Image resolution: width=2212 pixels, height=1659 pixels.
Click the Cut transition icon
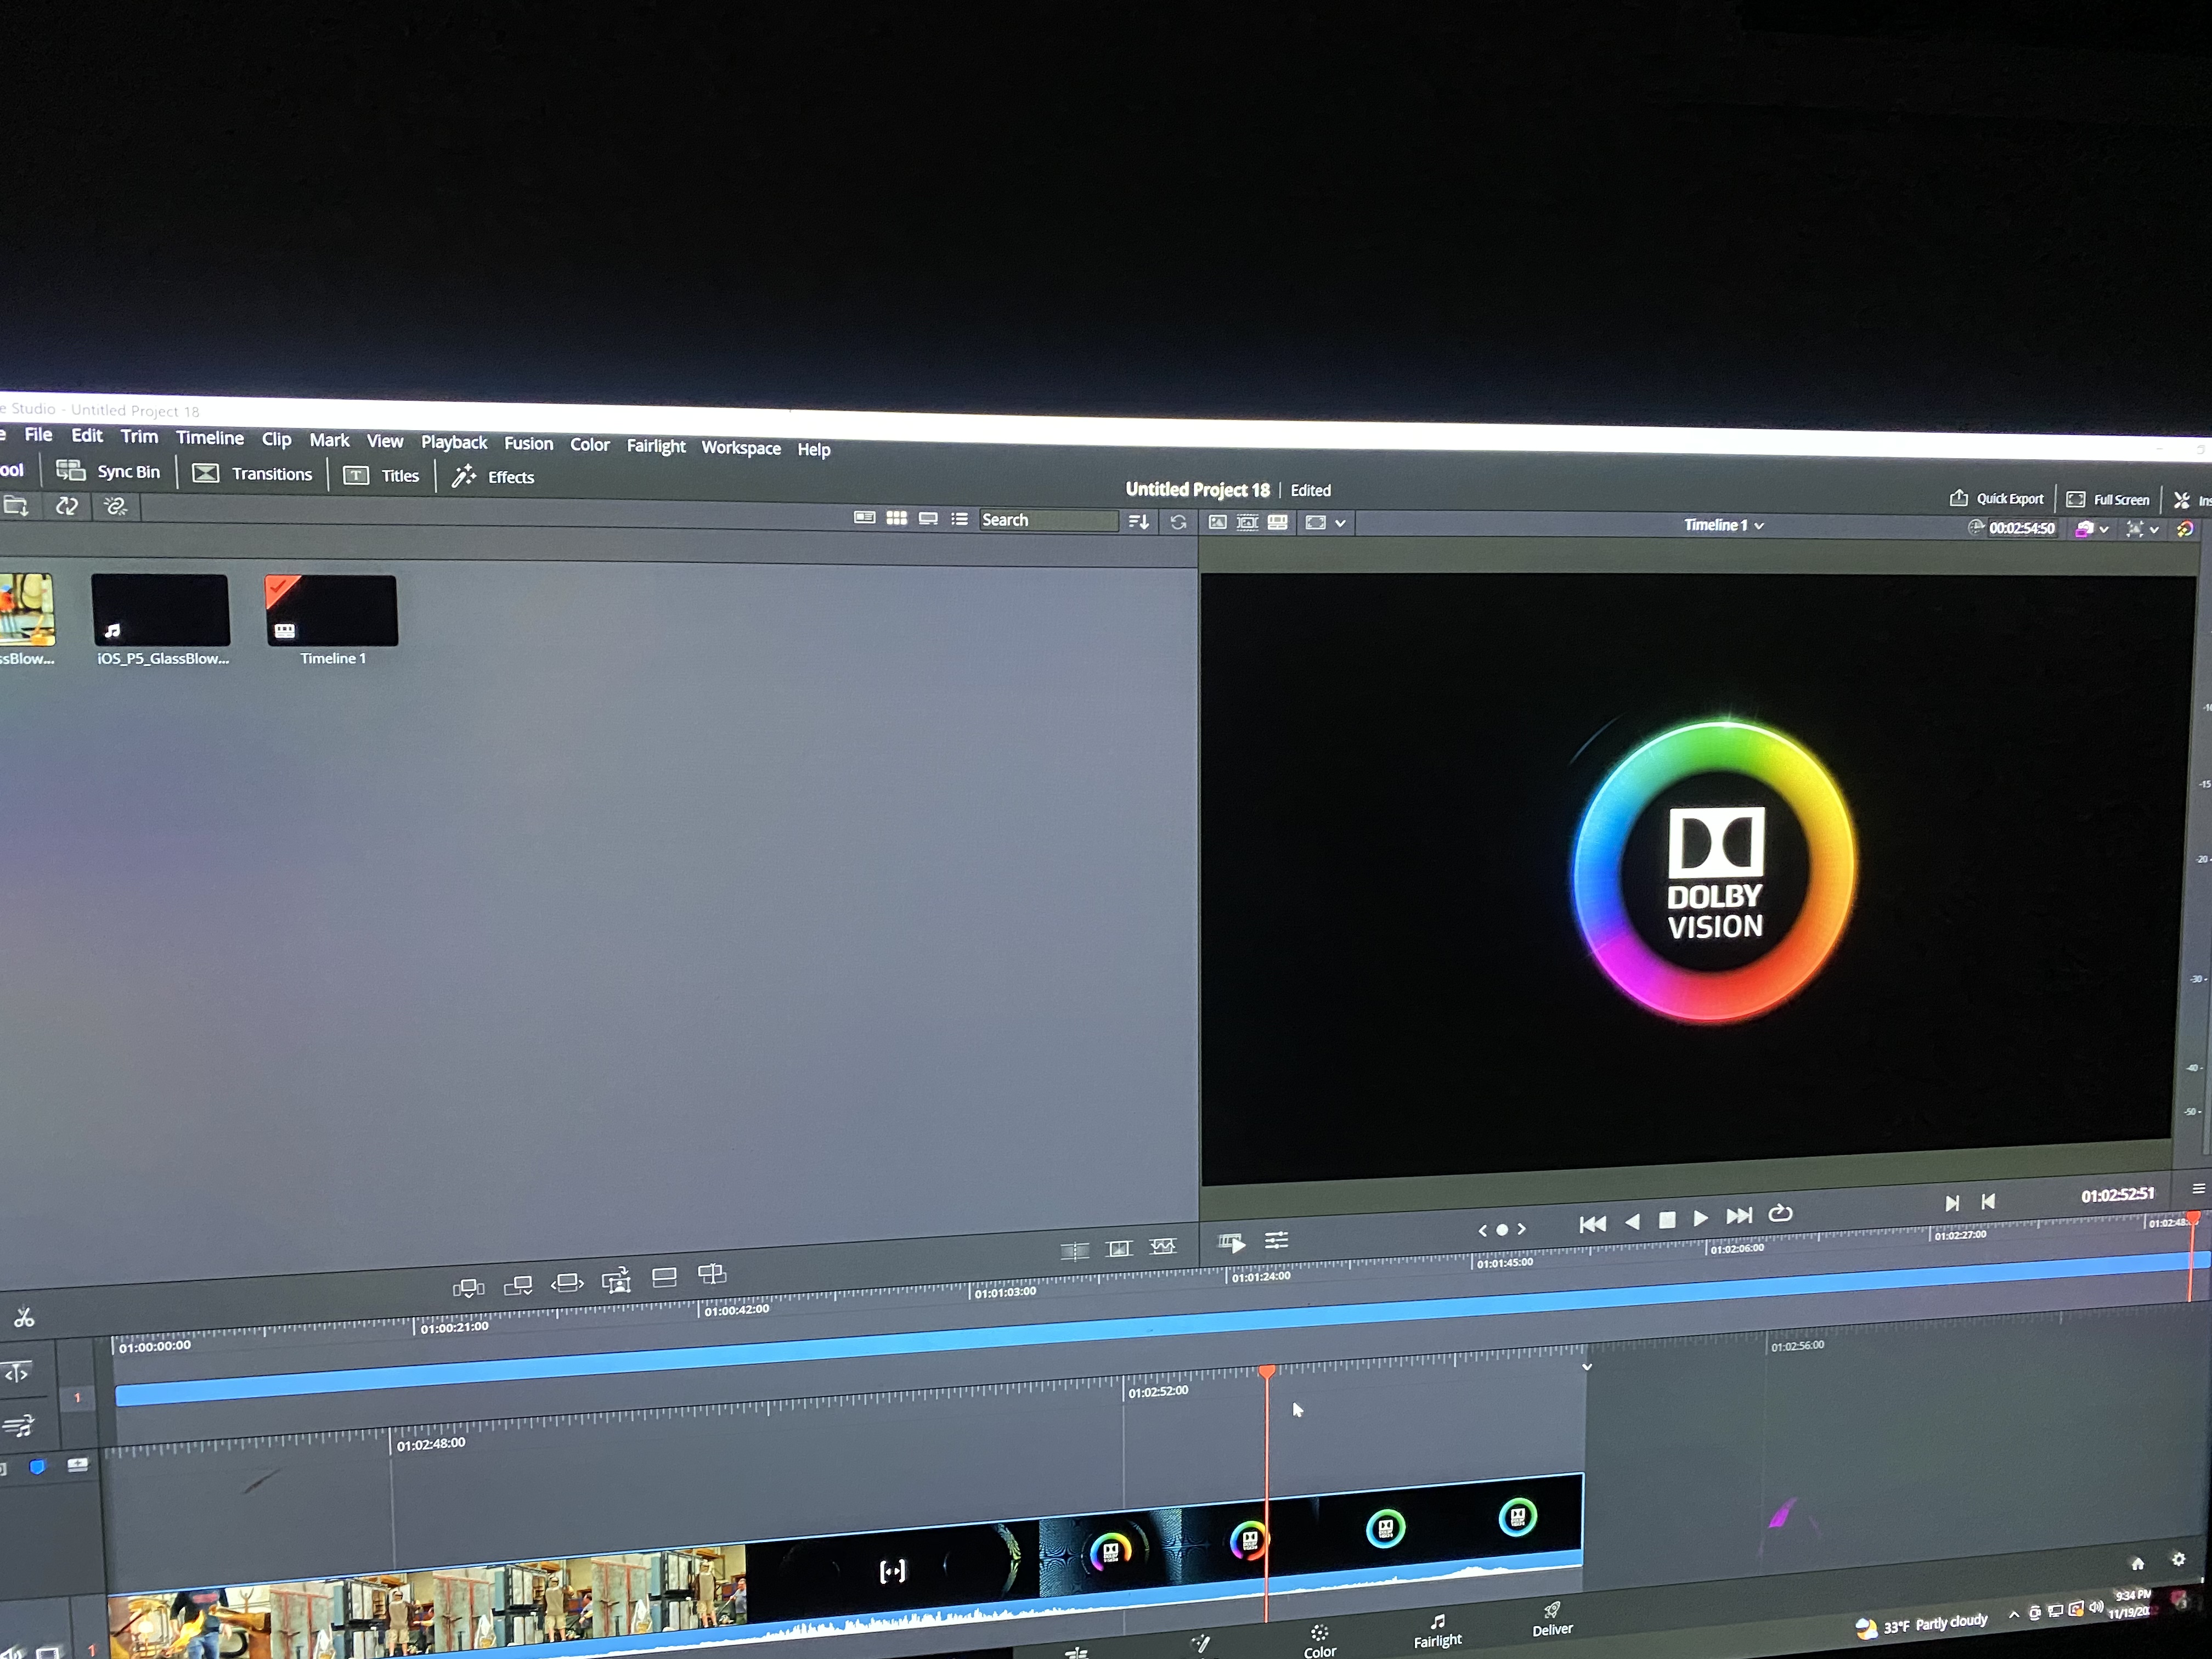pos(1075,1251)
